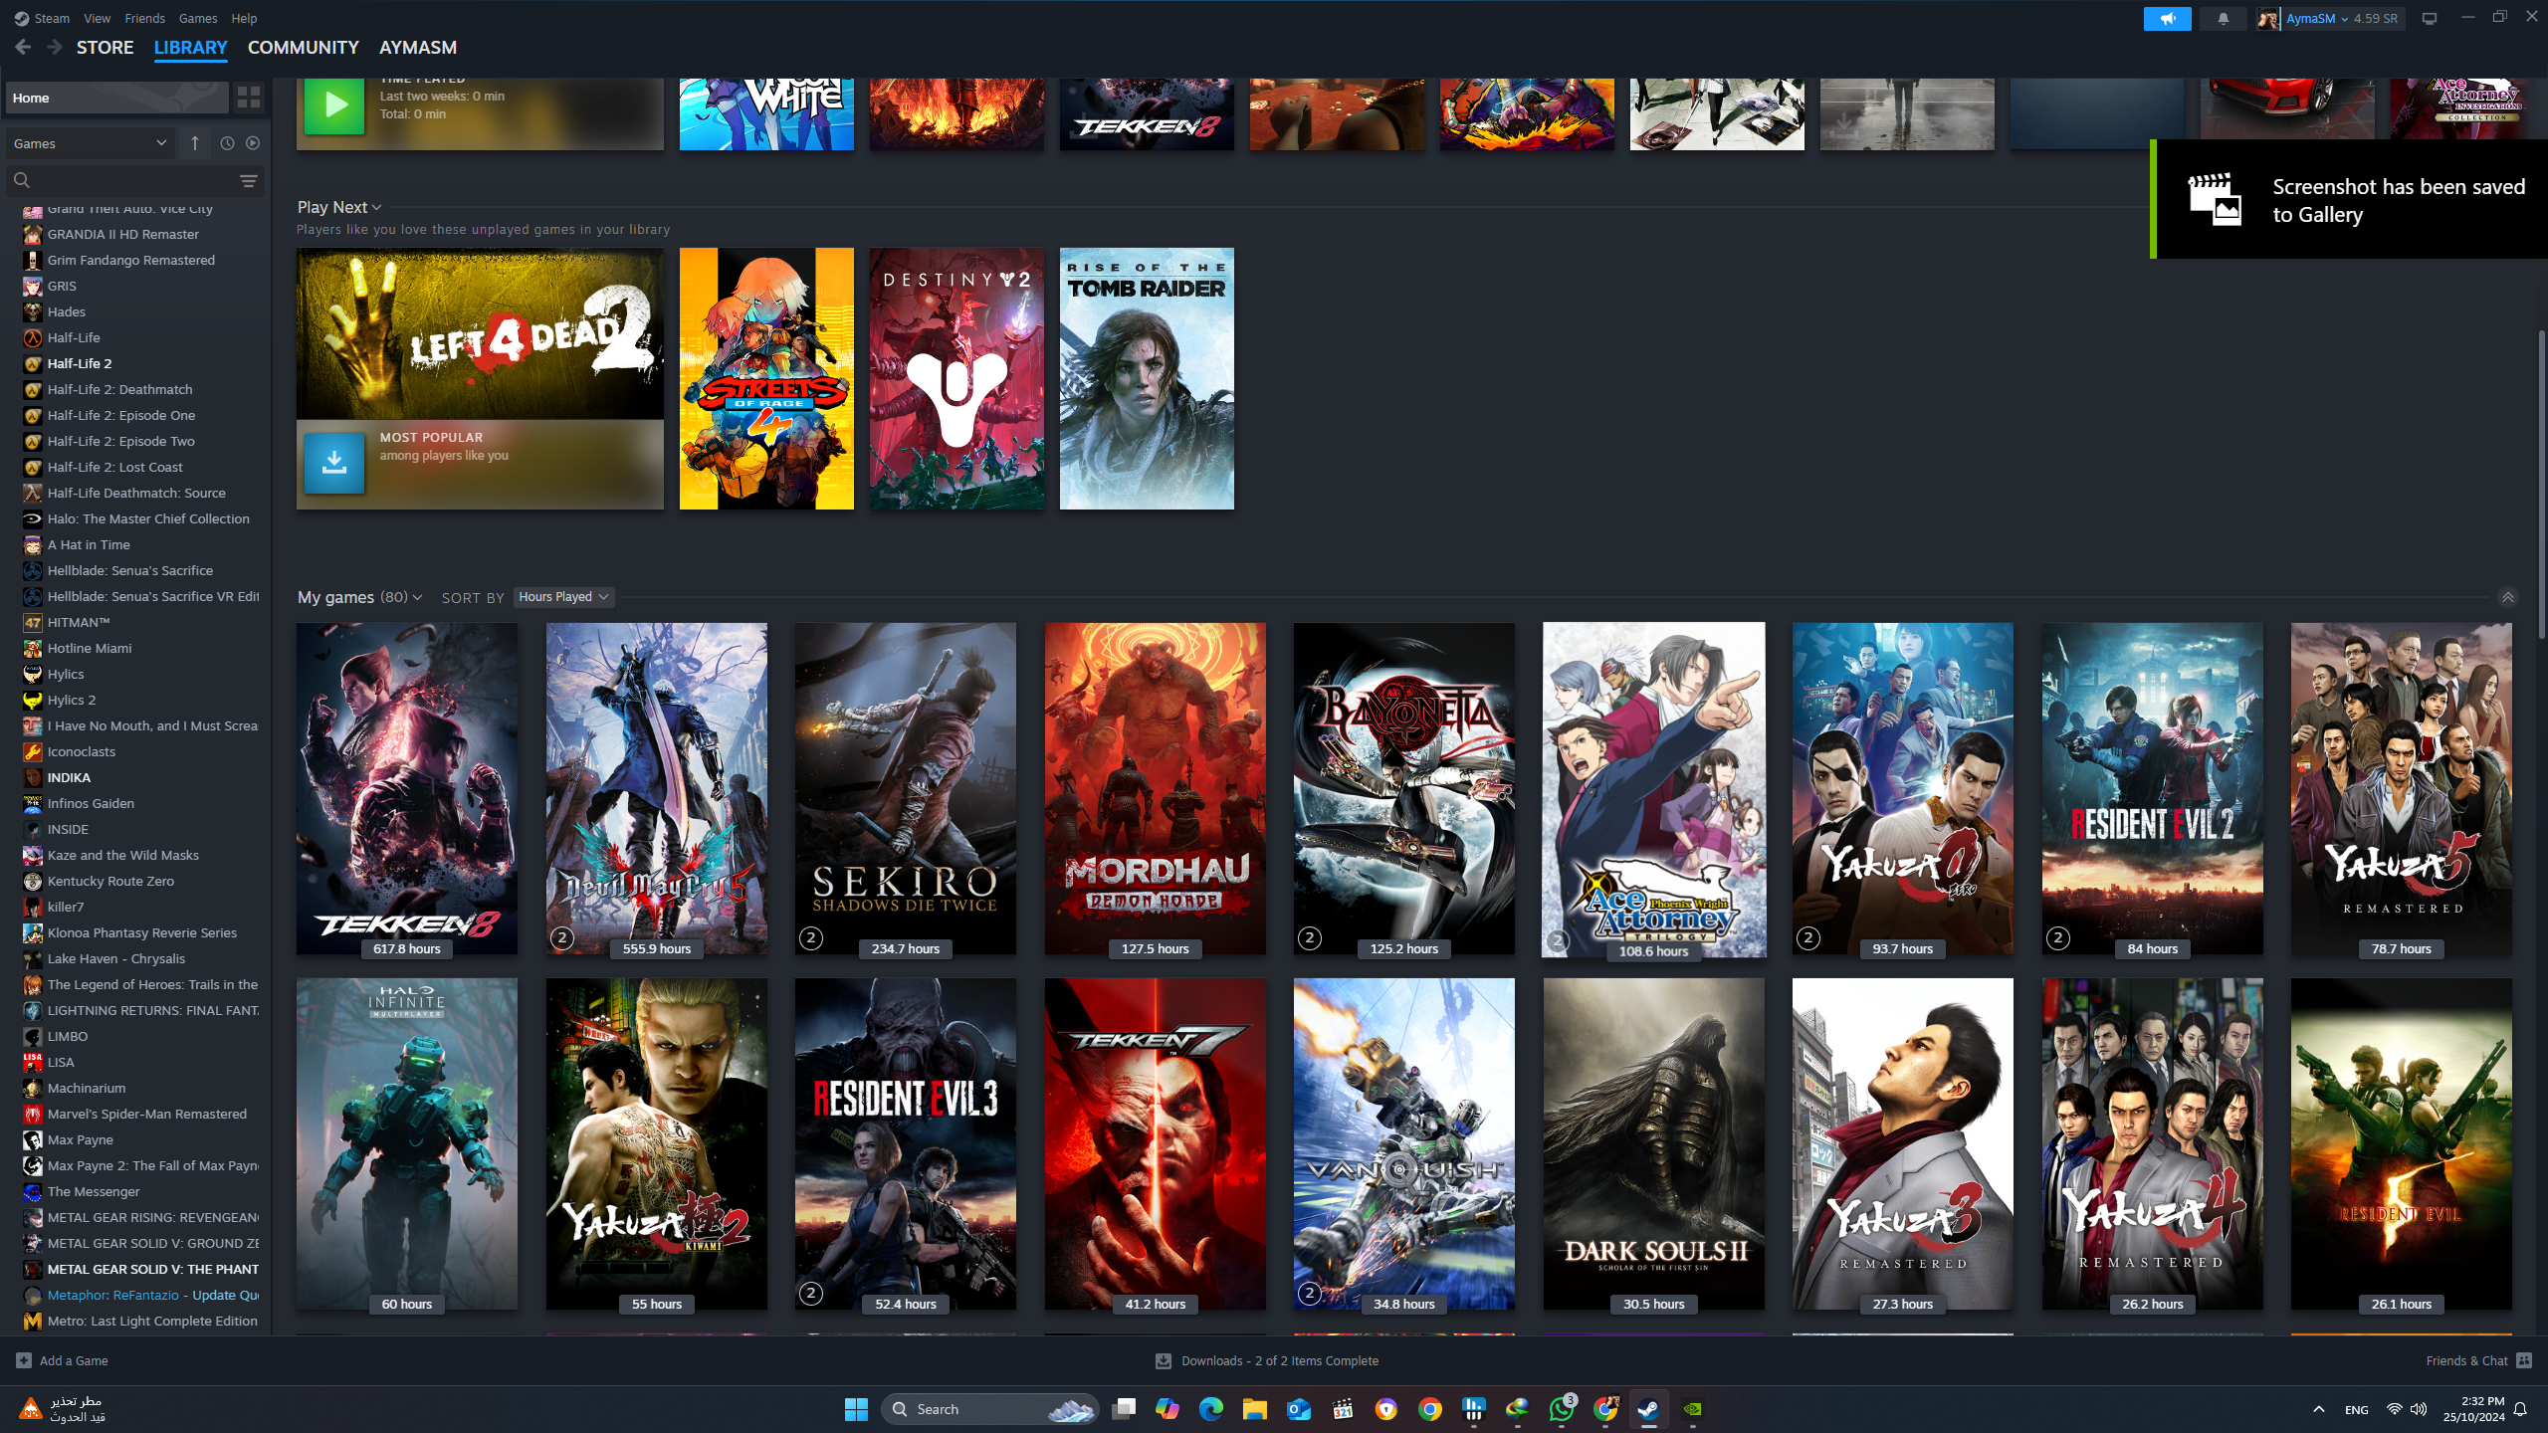
Task: Open the Games menu
Action: click(x=198, y=18)
